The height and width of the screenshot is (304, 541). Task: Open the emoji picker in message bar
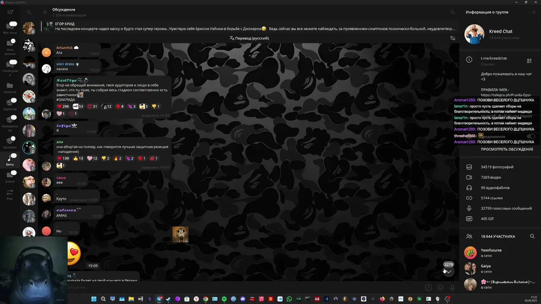[440, 288]
